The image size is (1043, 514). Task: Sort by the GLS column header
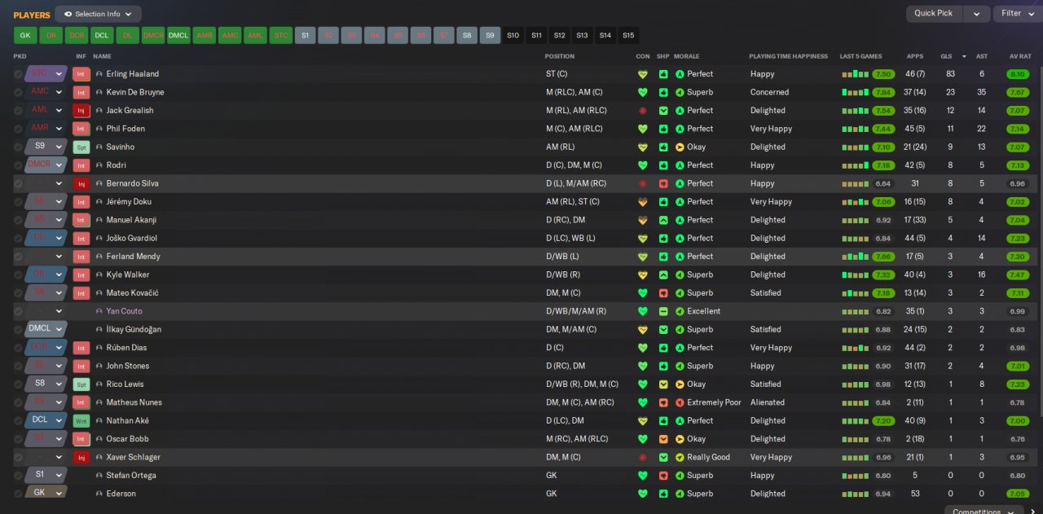point(946,56)
